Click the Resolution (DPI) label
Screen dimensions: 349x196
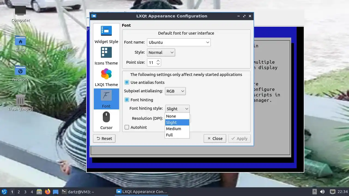click(x=147, y=118)
